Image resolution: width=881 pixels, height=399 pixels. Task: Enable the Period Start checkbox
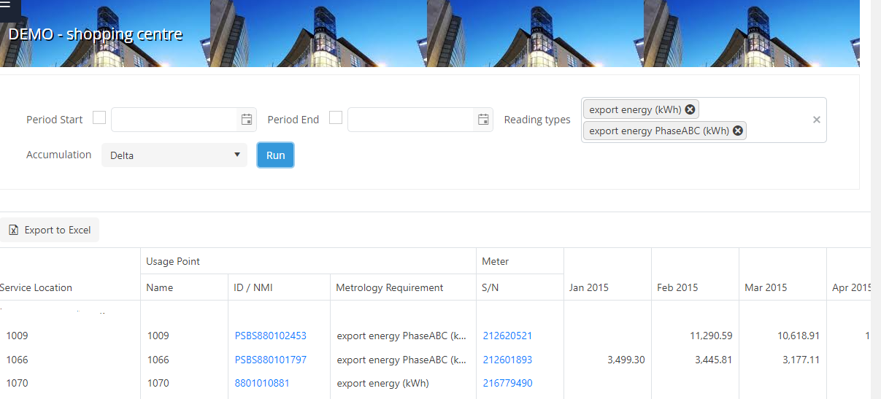(x=99, y=118)
